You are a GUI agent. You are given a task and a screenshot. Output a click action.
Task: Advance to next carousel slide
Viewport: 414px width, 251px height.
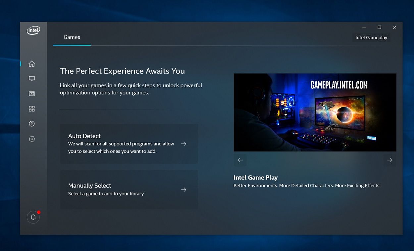tap(390, 160)
